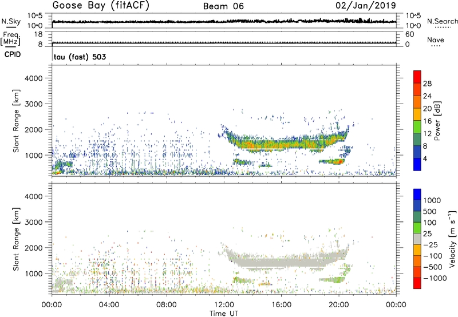Pick the light green 12-16 dB Power segment

417,127
